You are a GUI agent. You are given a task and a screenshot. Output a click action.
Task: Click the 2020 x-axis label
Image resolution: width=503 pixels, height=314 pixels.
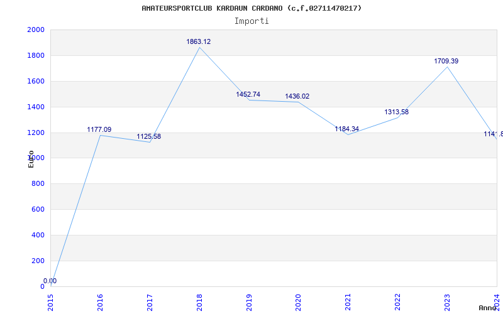tap(298, 303)
